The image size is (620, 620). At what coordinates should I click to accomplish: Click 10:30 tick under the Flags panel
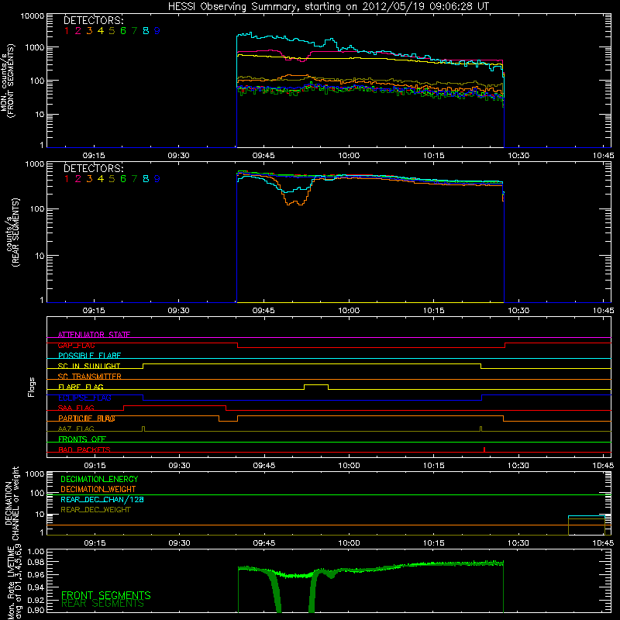(x=518, y=466)
